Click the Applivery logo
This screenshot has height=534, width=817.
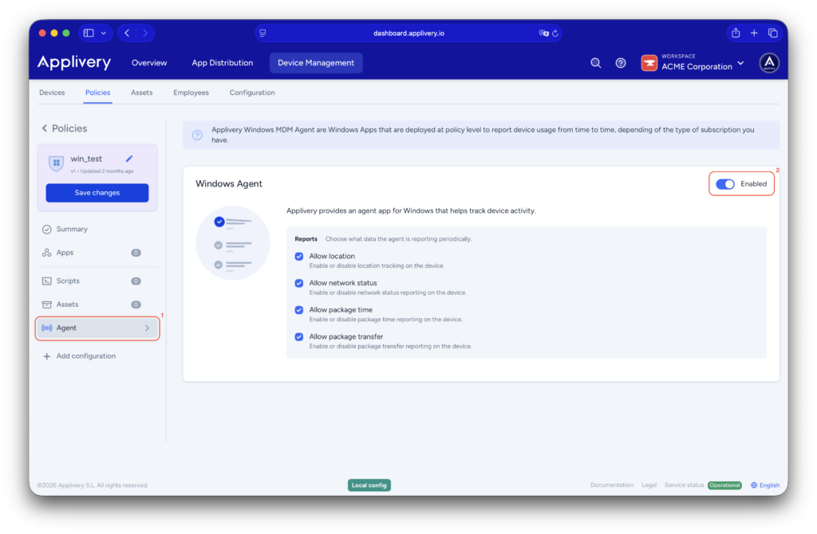click(73, 62)
